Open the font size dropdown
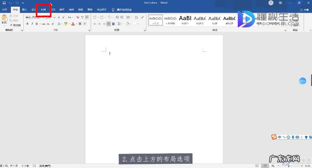The image size is (312, 168). tap(54, 18)
